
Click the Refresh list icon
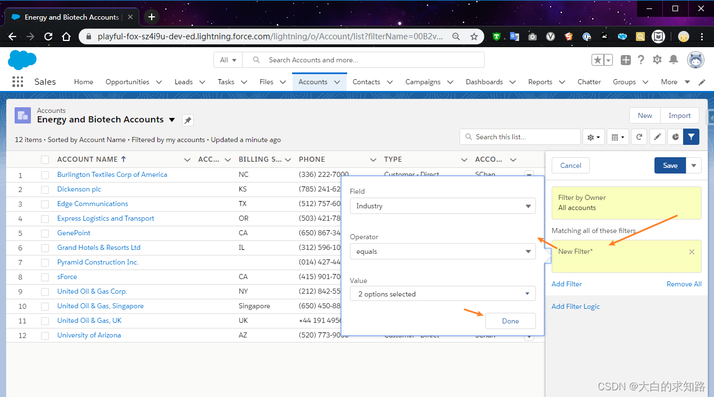click(639, 136)
